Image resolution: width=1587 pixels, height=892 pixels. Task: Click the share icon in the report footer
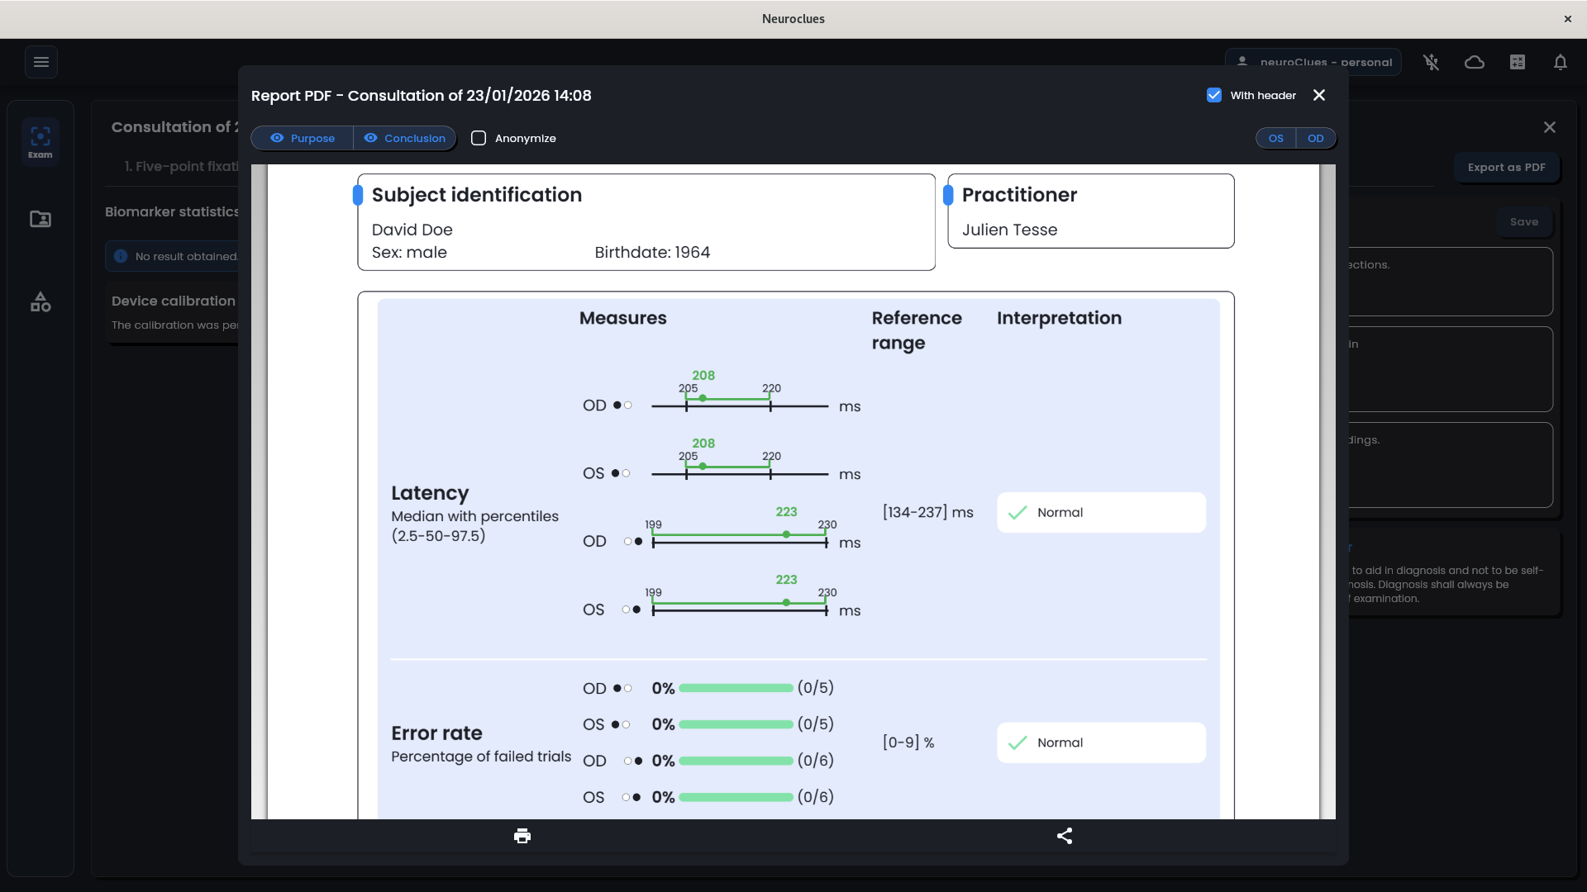tap(1065, 836)
